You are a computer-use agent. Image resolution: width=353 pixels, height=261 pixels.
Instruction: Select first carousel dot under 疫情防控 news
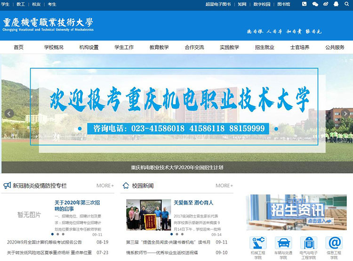click(x=52, y=234)
